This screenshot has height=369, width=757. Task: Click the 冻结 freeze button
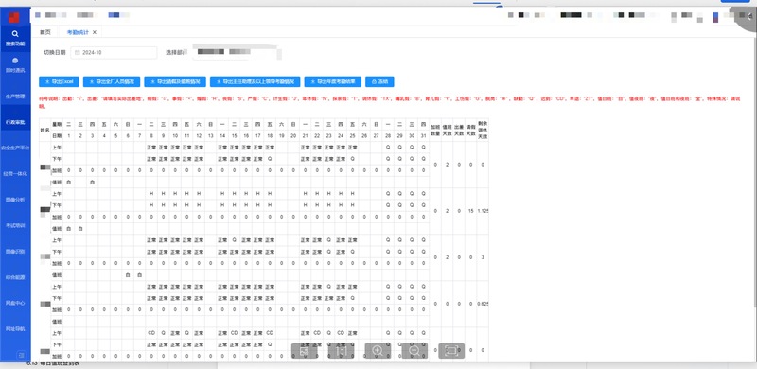[379, 81]
